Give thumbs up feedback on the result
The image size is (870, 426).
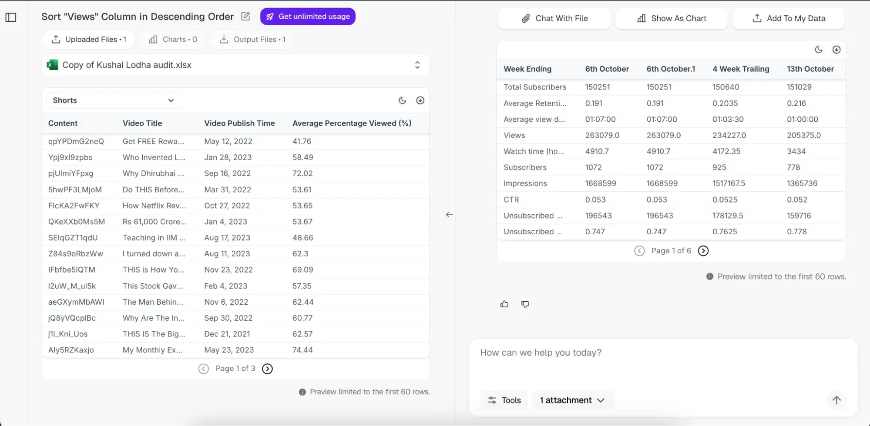point(504,304)
